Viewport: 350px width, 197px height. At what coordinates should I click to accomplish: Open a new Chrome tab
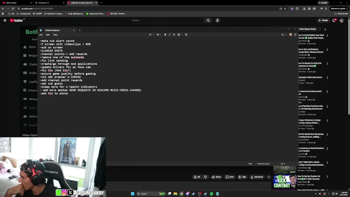tap(101, 3)
